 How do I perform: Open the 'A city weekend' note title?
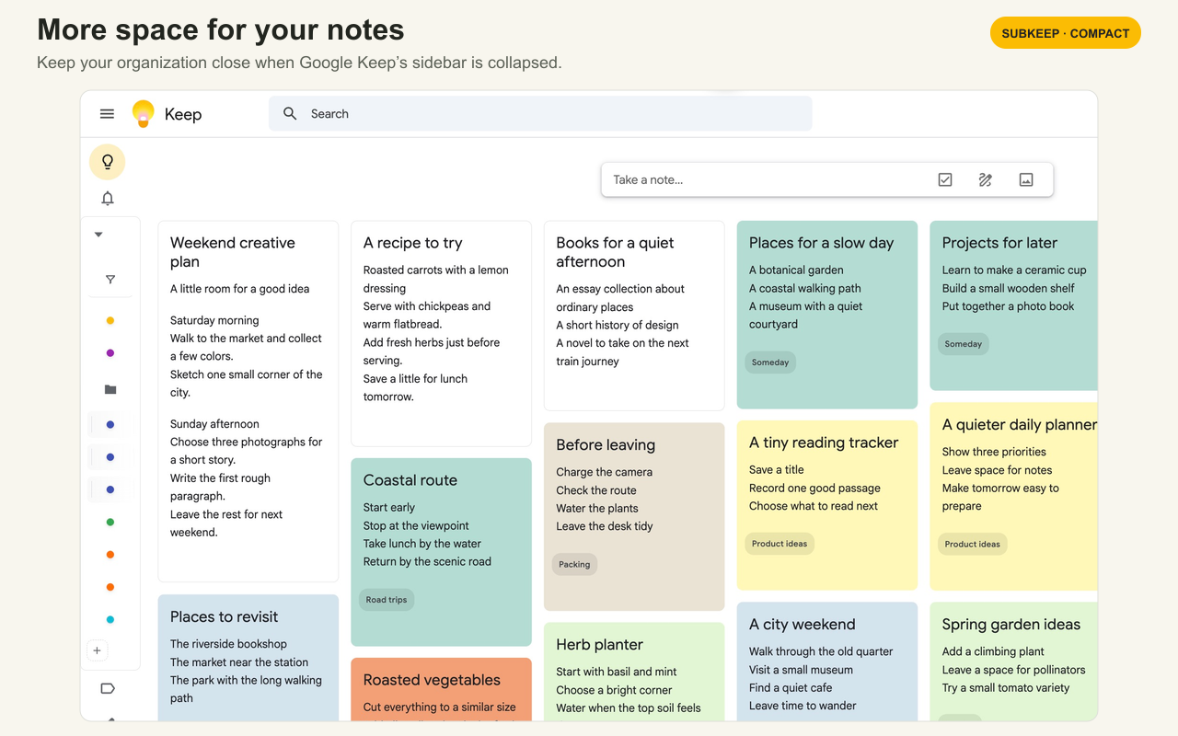[x=803, y=625]
